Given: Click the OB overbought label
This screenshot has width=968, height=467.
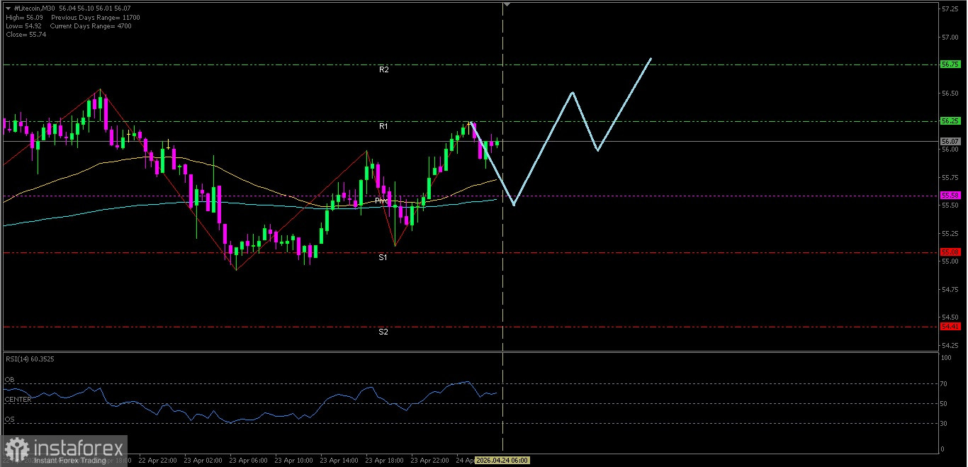Looking at the screenshot, I should 9,380.
